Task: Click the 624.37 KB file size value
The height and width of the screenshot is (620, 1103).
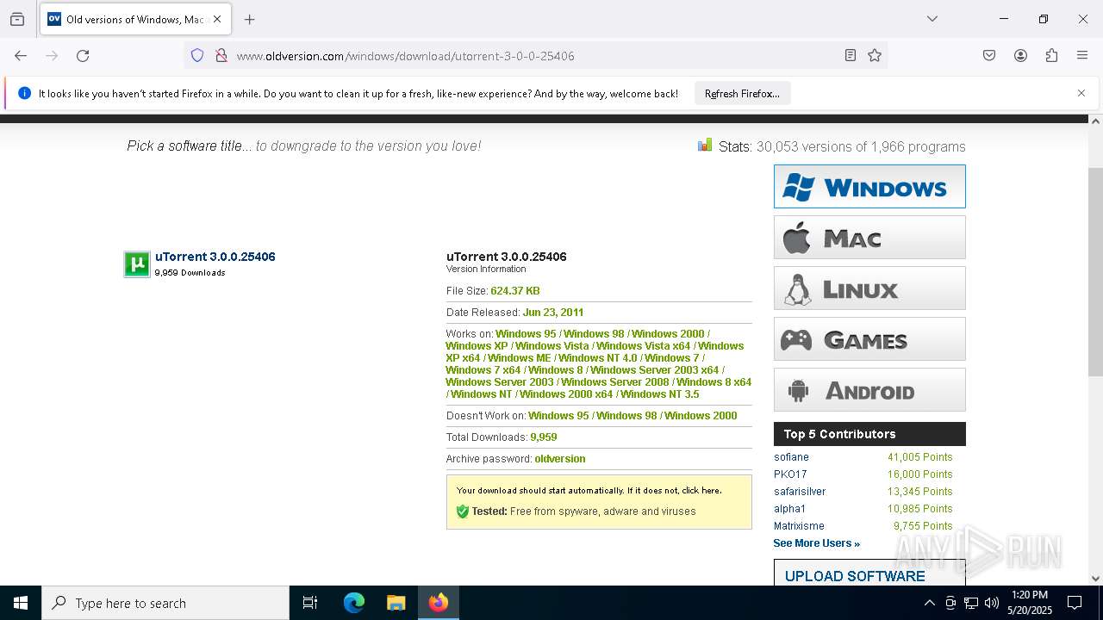Action: click(x=515, y=291)
